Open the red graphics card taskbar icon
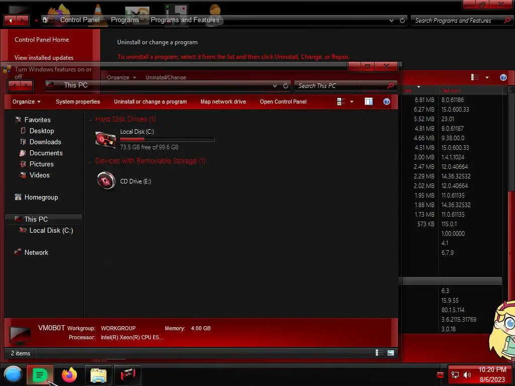This screenshot has width=515, height=386. point(128,375)
